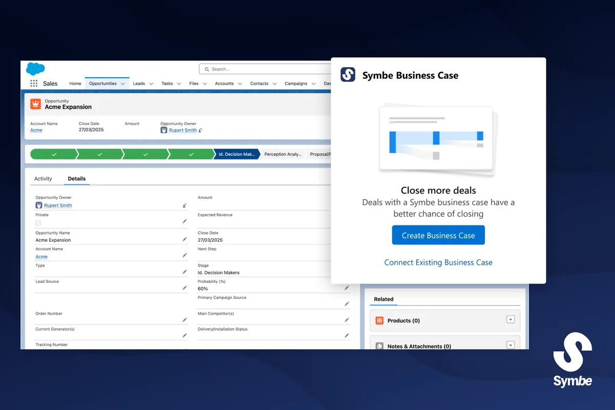Open the Leads nav tab
Viewport: 615px width, 410px height.
[x=139, y=84]
